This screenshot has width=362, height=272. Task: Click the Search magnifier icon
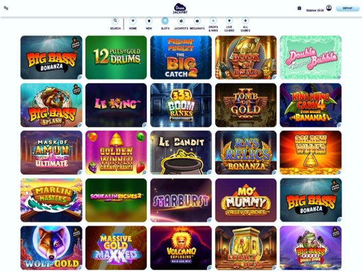(115, 21)
